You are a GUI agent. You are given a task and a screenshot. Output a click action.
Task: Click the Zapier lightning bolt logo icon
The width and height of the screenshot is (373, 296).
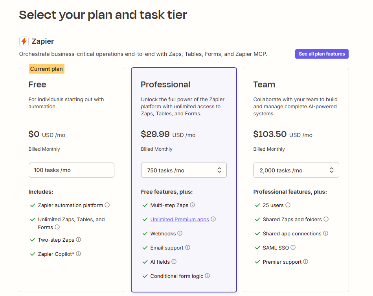pyautogui.click(x=24, y=41)
